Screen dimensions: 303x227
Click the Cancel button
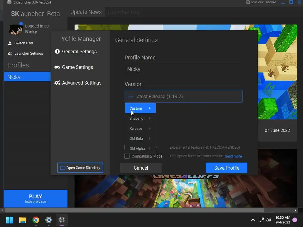(x=141, y=168)
